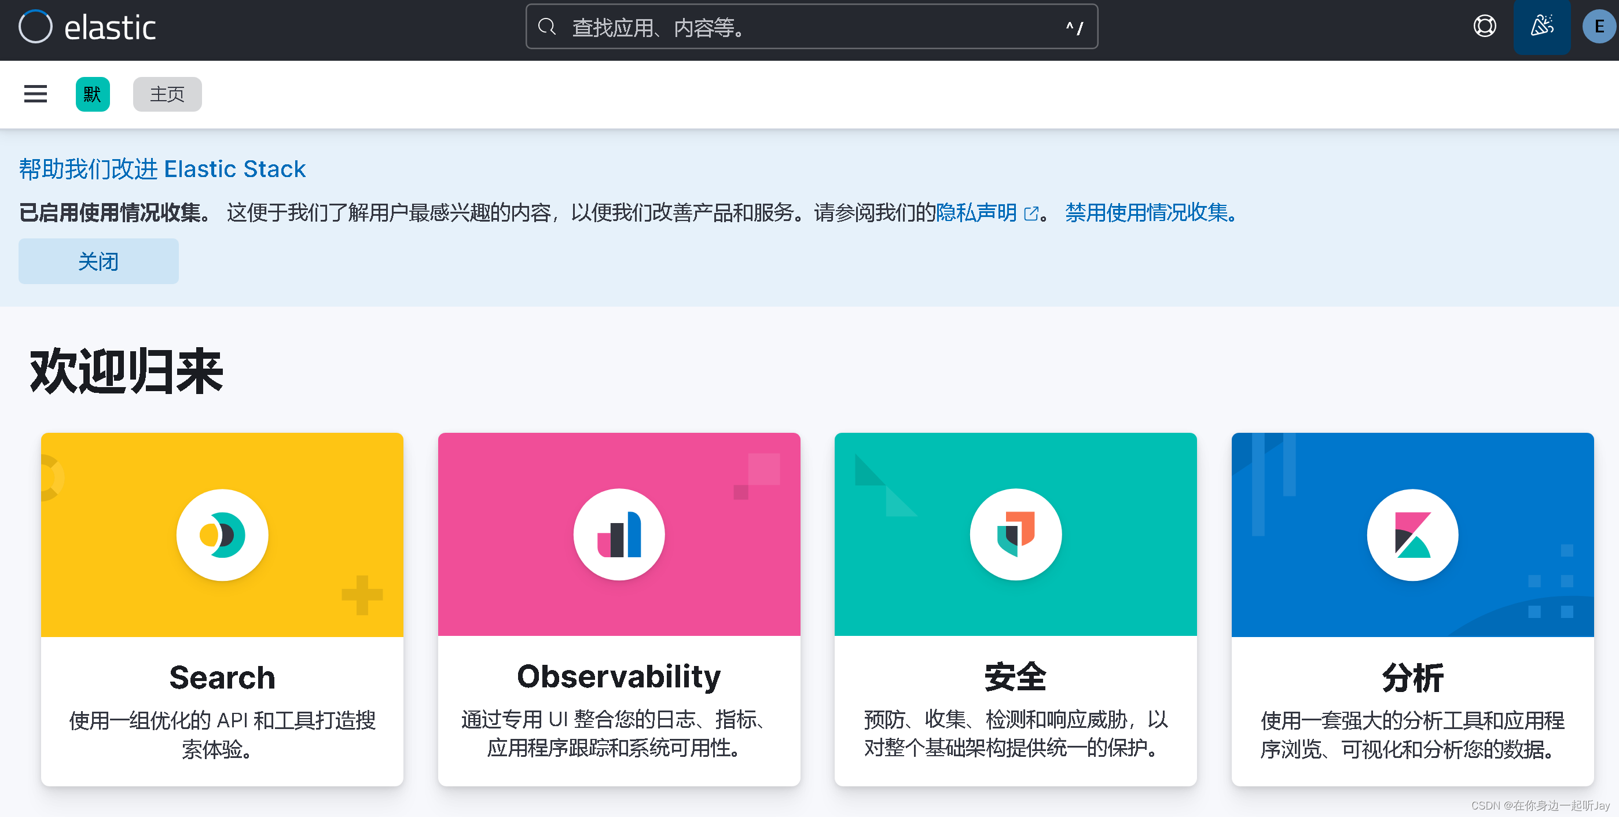Dismiss the notice with 关闭 button
This screenshot has height=817, width=1619.
click(x=98, y=262)
